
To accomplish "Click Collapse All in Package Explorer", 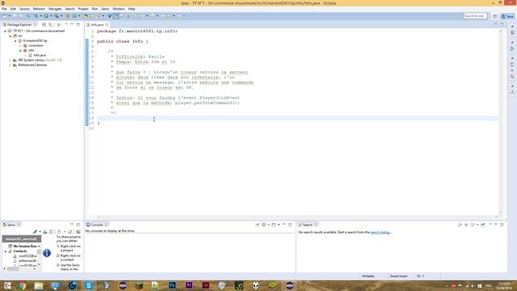I will 44,25.
